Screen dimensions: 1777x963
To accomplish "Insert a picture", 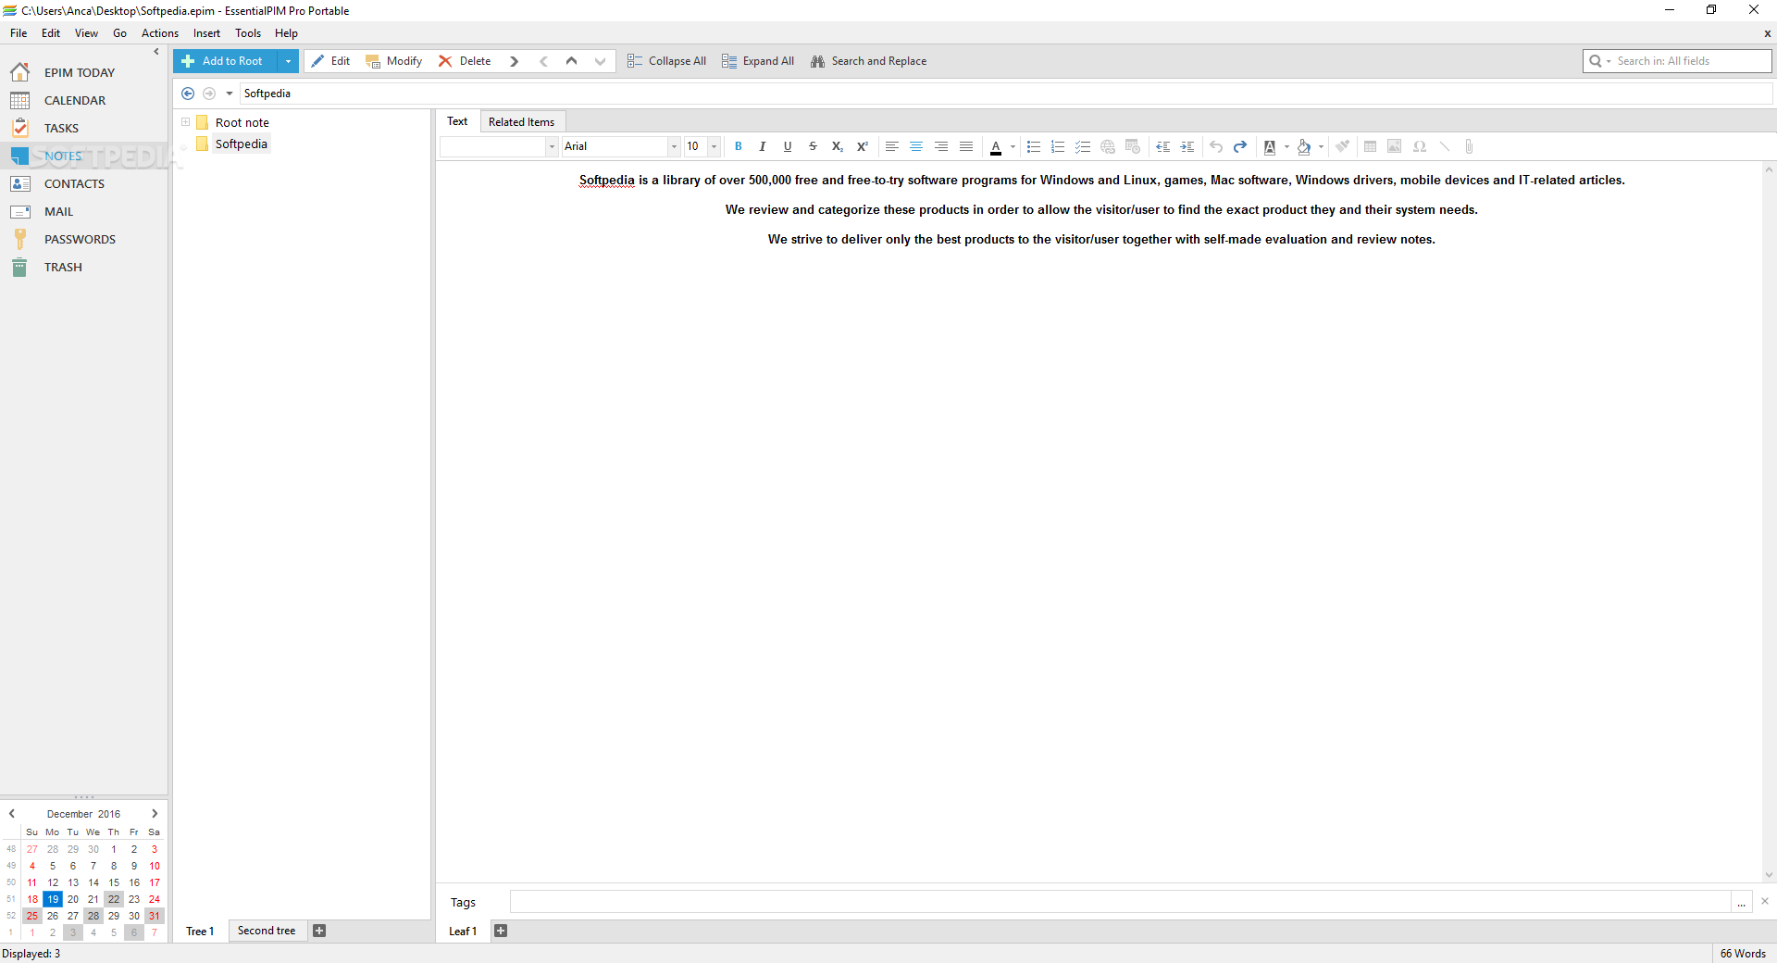I will point(1395,146).
